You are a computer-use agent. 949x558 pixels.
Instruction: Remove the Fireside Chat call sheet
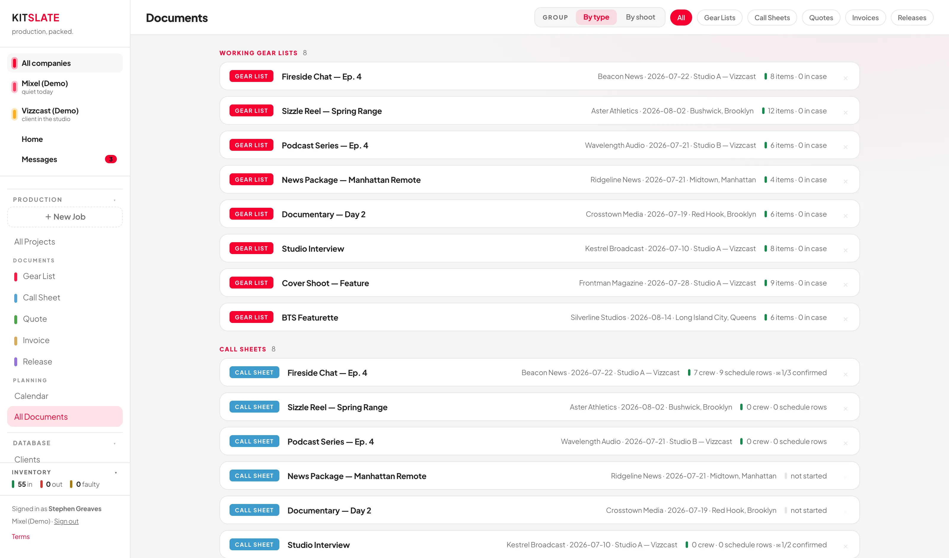pos(845,374)
